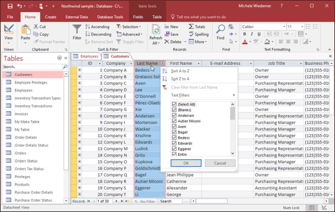The width and height of the screenshot is (335, 212).
Task: Open the First Name column filter arrow
Action: [199, 64]
